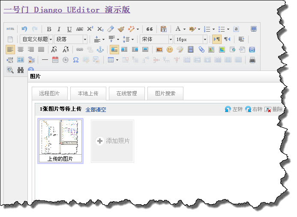Open the highlight color dropdown arrow

click(199, 29)
